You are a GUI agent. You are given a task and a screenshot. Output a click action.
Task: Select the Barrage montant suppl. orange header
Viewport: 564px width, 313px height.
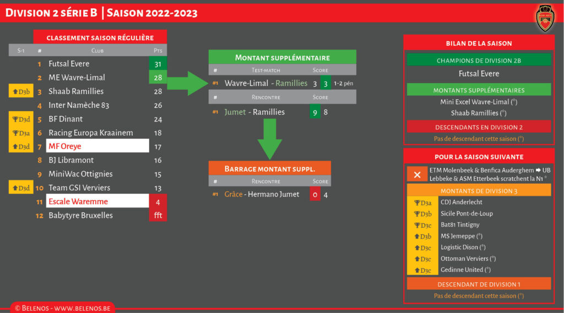(x=269, y=168)
